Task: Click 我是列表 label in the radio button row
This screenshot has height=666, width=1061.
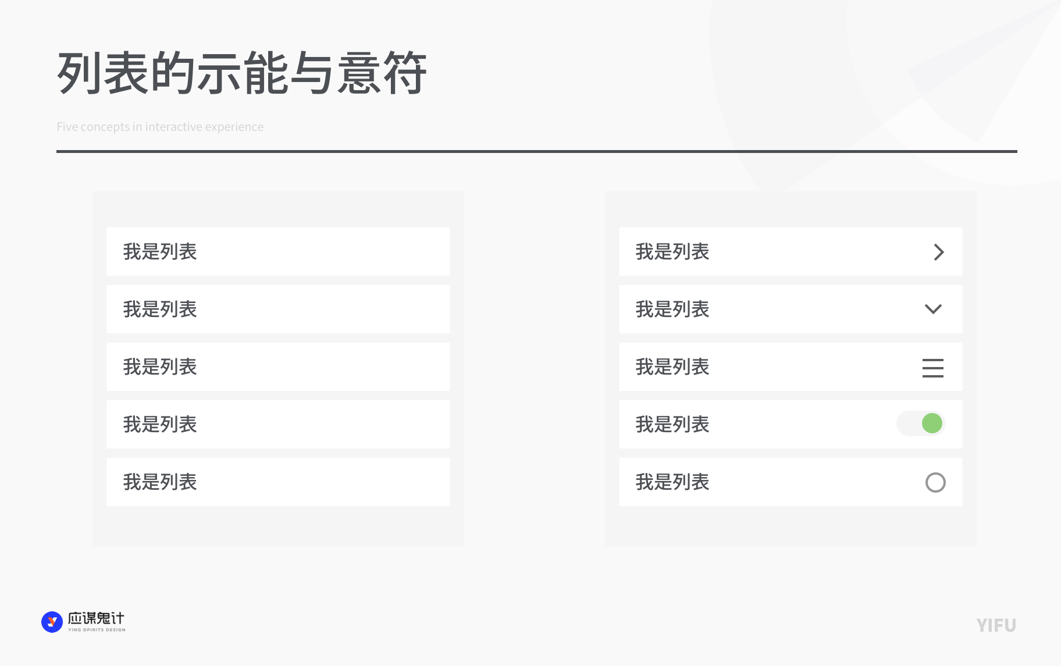Action: point(672,482)
